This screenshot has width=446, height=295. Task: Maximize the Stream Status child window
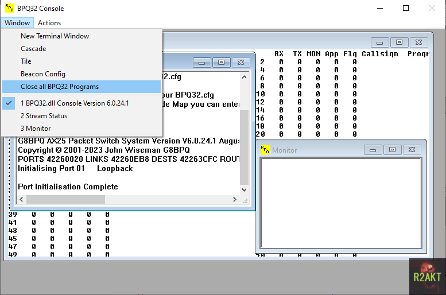399,42
